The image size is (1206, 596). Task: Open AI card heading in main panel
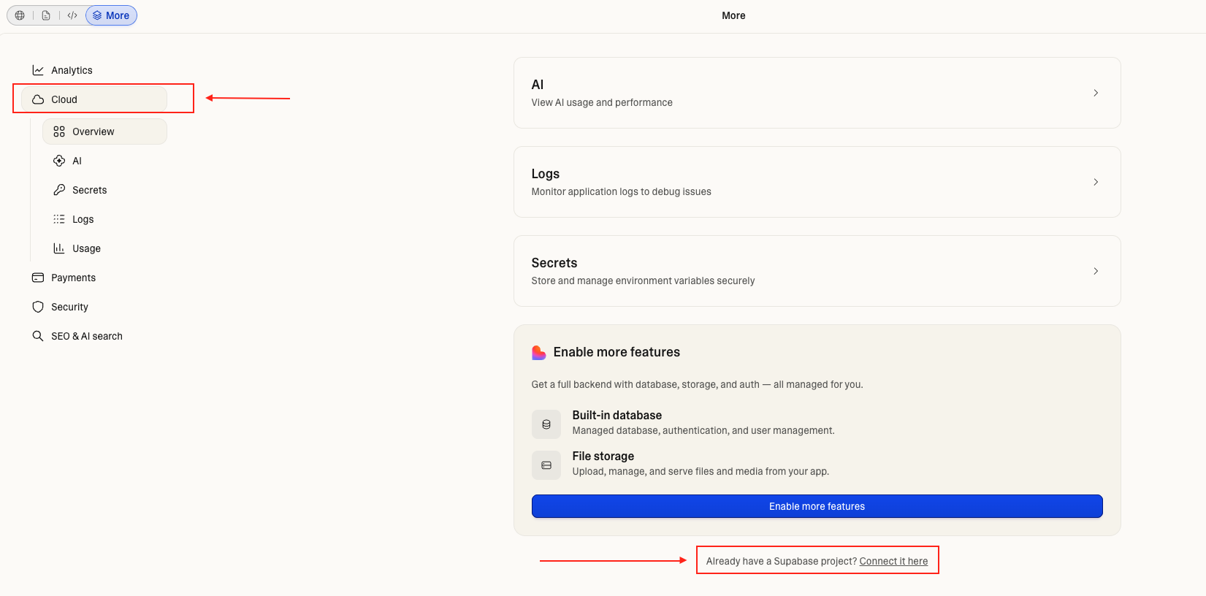point(538,85)
